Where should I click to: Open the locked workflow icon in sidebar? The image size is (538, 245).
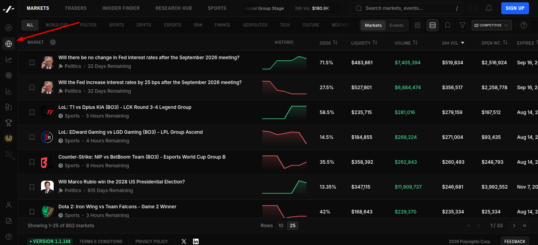tap(9, 155)
